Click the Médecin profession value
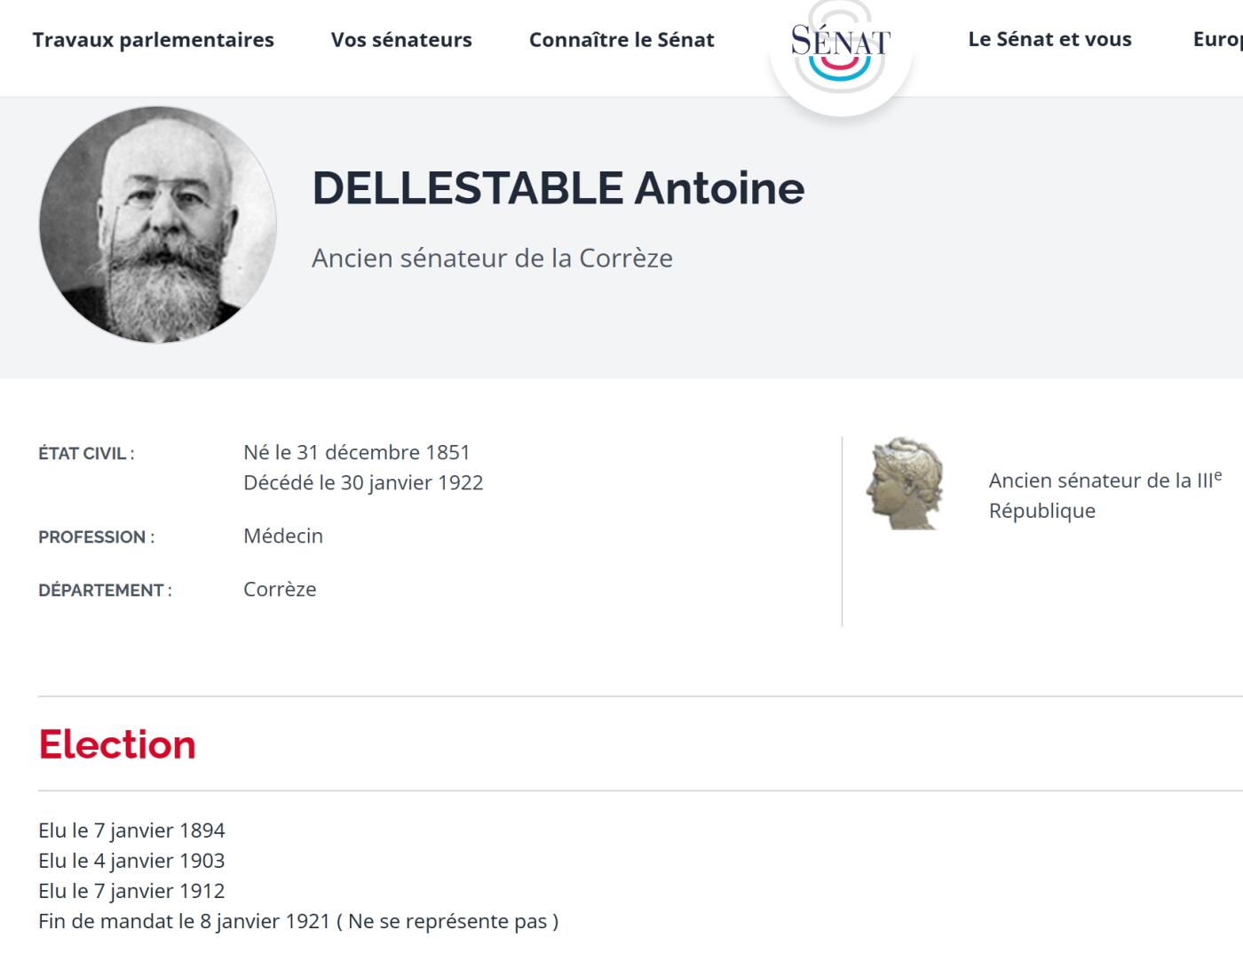 coord(283,536)
